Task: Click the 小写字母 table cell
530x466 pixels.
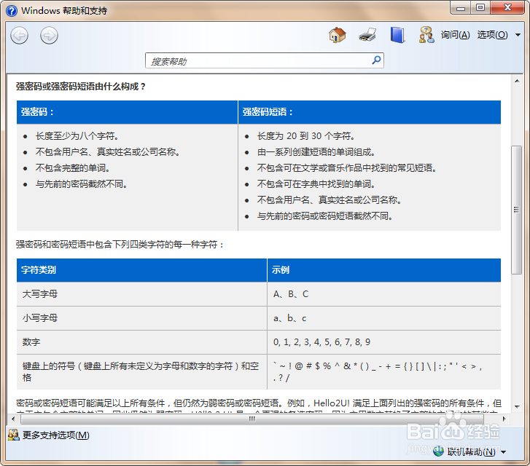Action: (x=142, y=318)
